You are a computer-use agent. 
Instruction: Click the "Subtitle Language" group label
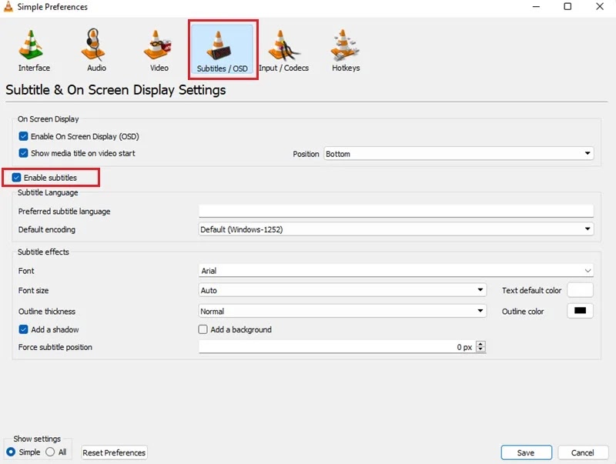click(x=48, y=192)
